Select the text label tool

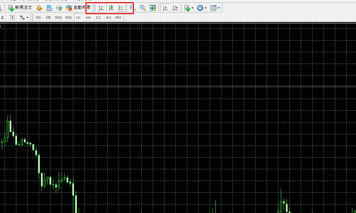(12, 17)
